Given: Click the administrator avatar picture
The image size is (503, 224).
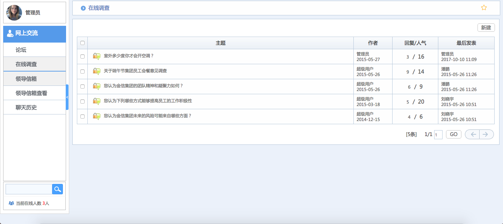Looking at the screenshot, I should coord(14,13).
